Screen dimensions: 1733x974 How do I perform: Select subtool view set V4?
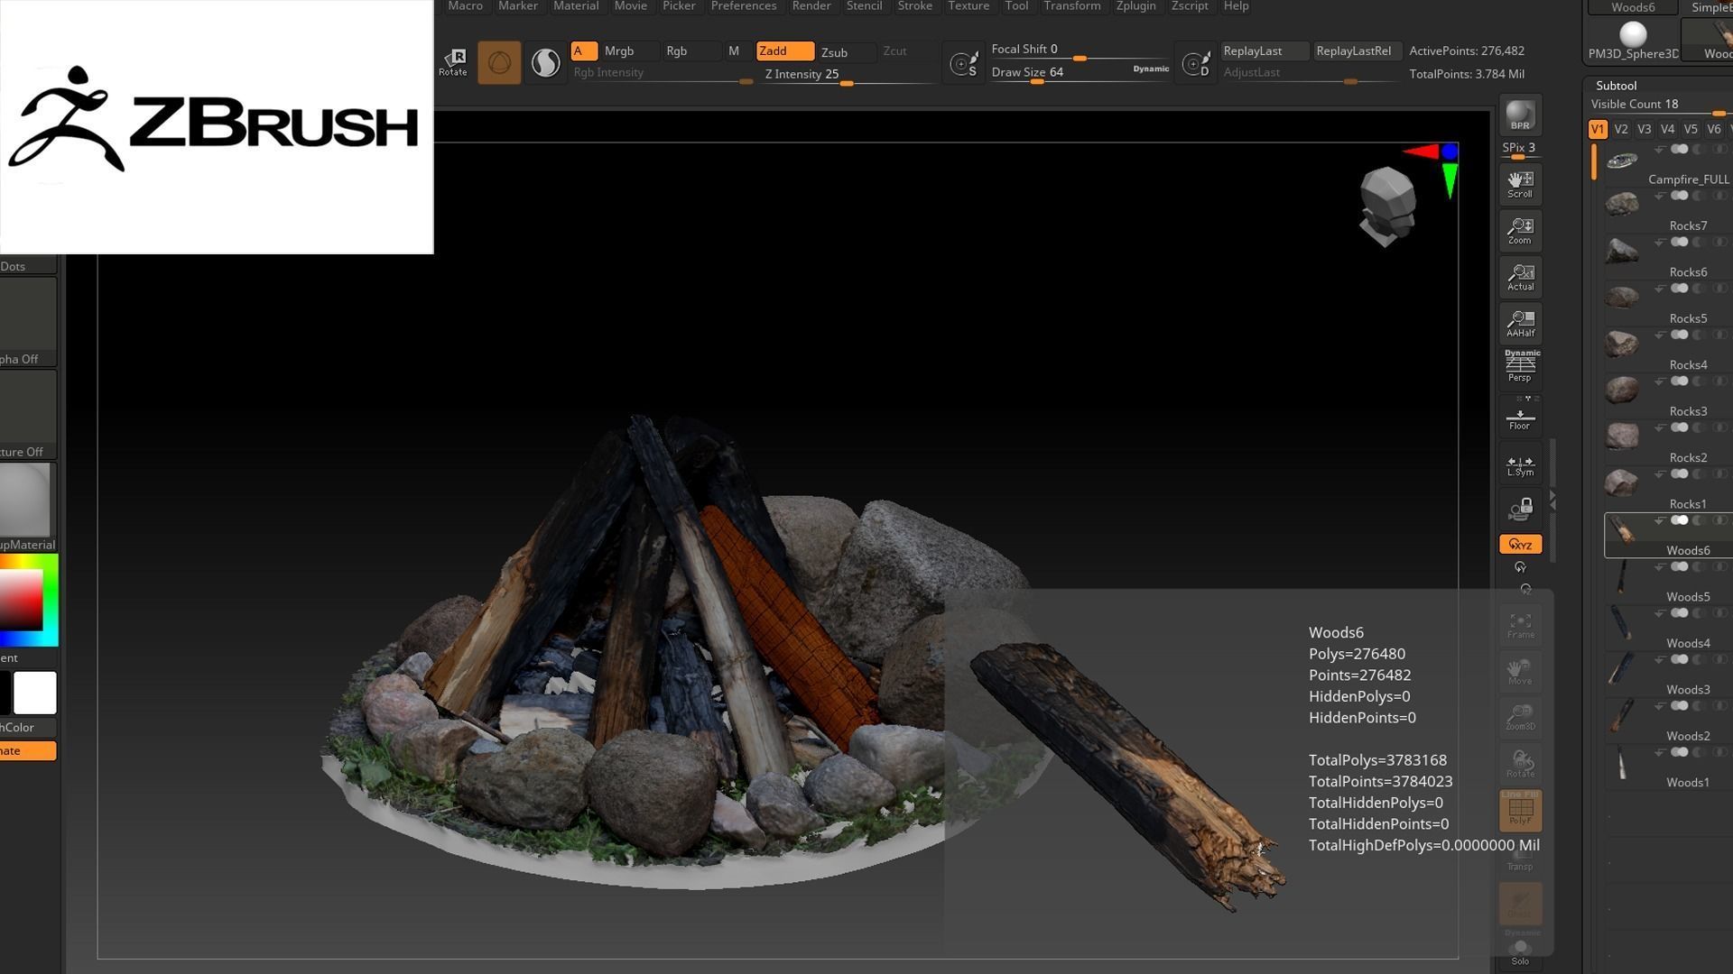[x=1667, y=129]
